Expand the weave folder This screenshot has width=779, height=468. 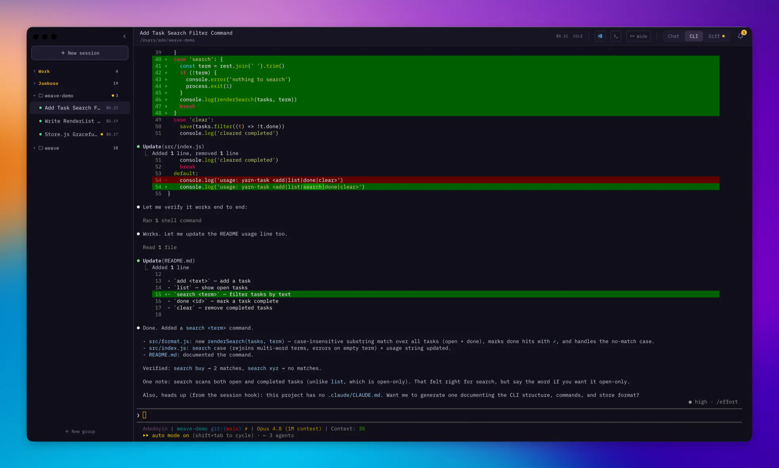tap(34, 148)
